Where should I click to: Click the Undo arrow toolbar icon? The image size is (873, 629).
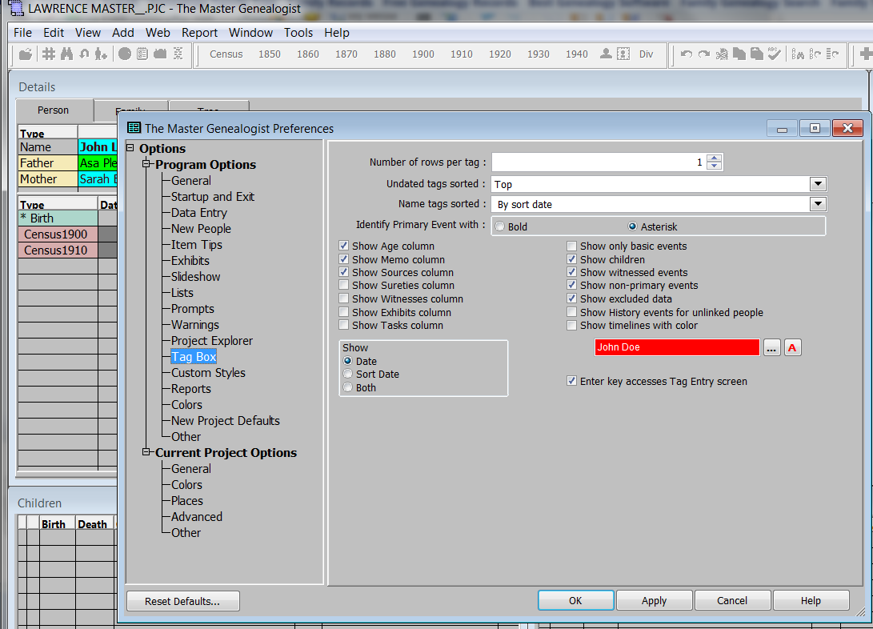(687, 54)
